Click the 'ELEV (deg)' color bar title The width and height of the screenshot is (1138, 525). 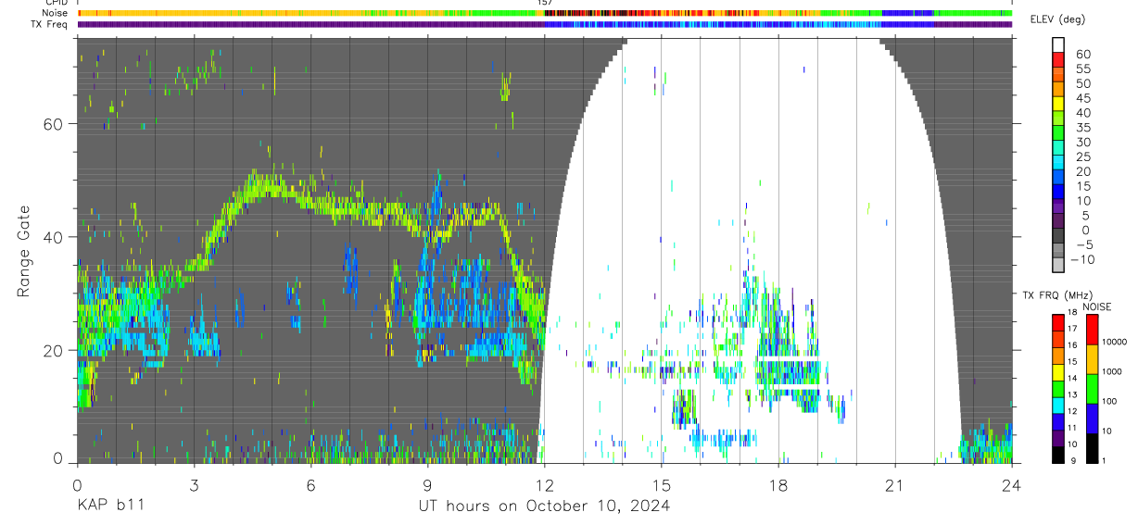(1056, 20)
